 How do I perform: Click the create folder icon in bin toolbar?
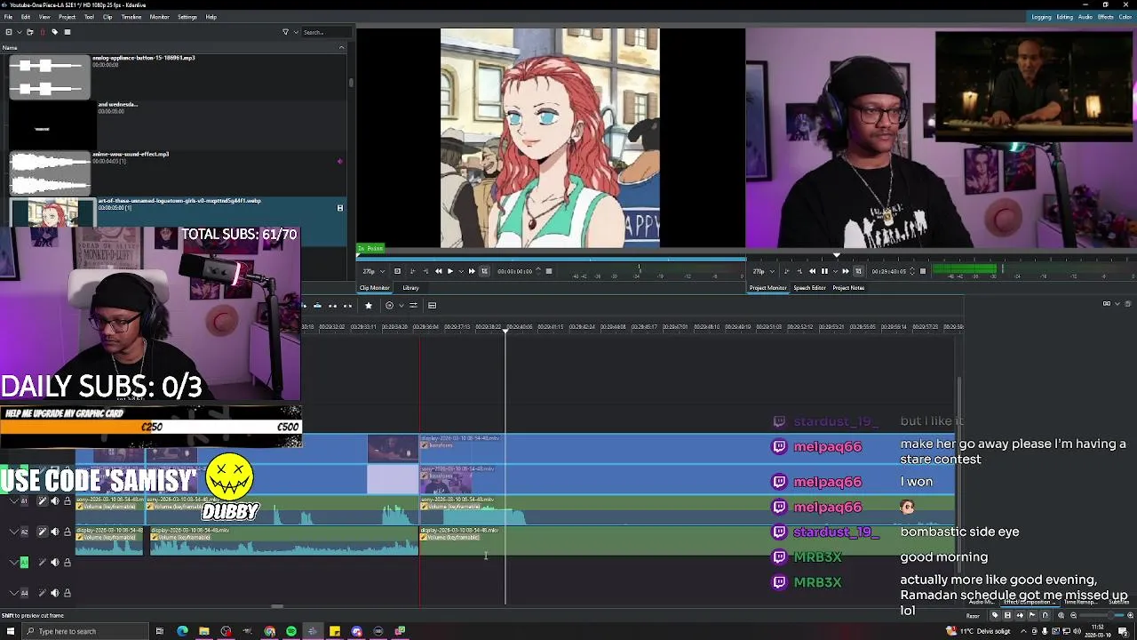30,32
